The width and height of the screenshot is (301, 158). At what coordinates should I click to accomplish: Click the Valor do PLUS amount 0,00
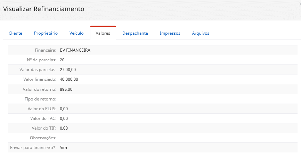(x=64, y=109)
